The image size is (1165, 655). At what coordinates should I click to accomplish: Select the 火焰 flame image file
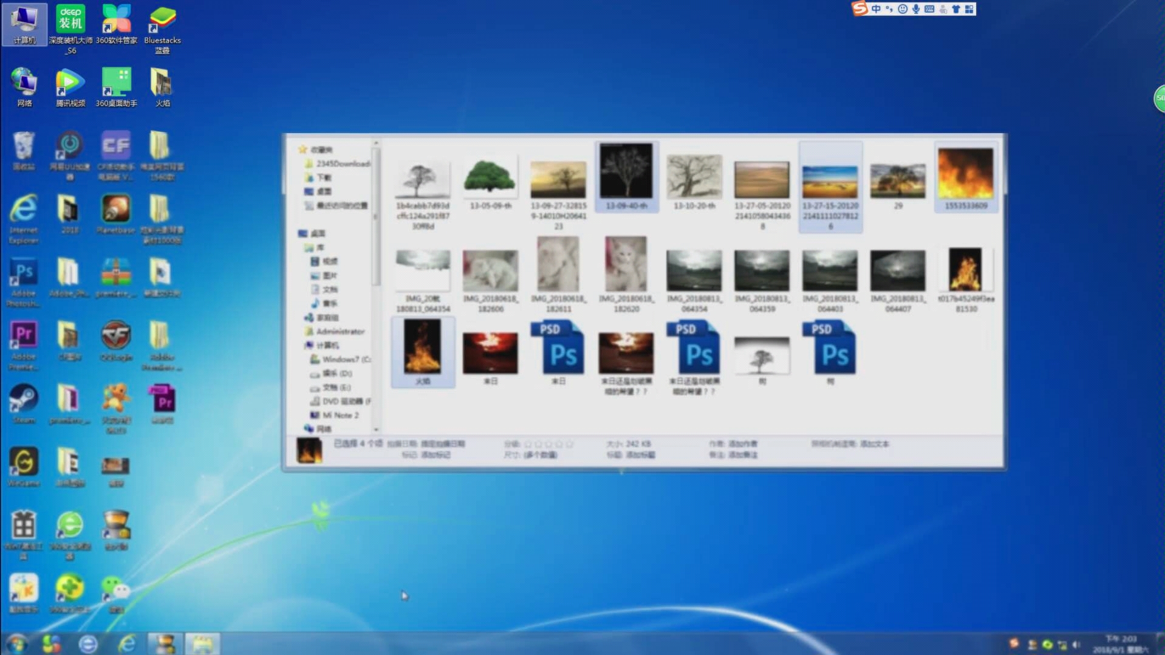coord(423,352)
